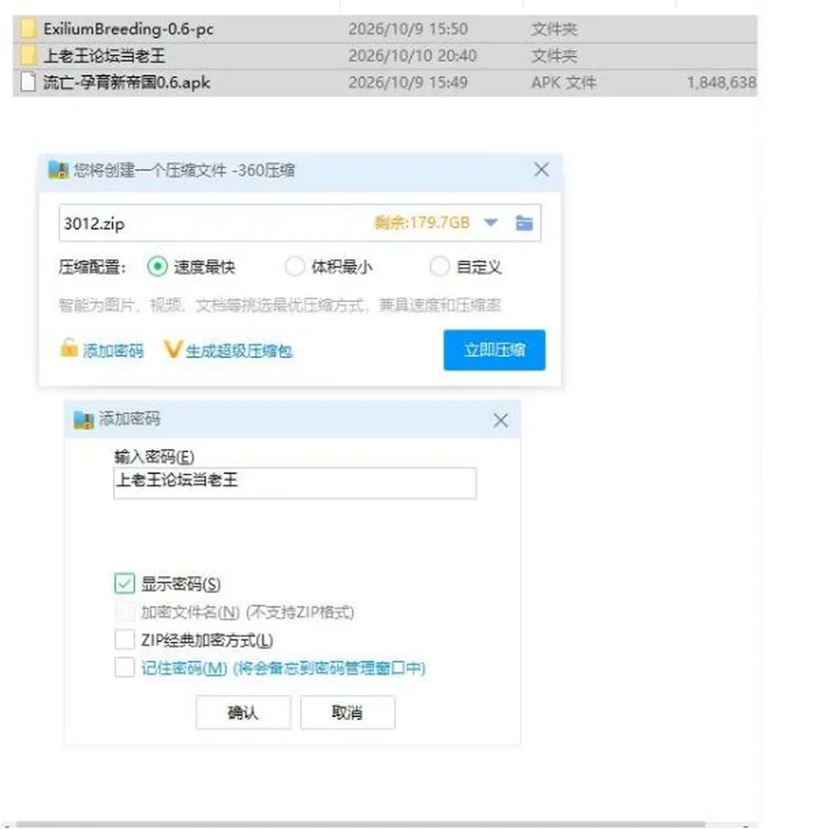The width and height of the screenshot is (820, 829).
Task: Enable the ZIP经典加密方式(L) checkbox
Action: 125,639
